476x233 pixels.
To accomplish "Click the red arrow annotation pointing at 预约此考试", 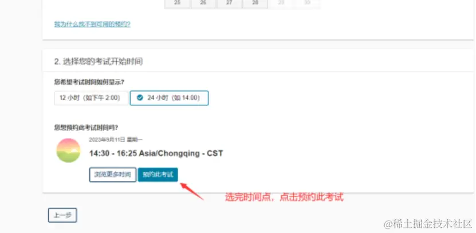I will (x=192, y=191).
